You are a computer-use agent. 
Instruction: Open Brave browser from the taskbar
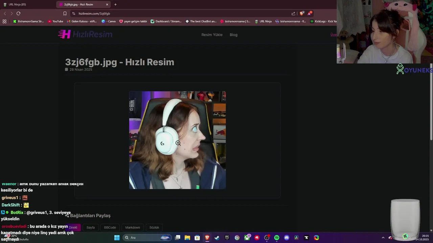click(x=207, y=238)
